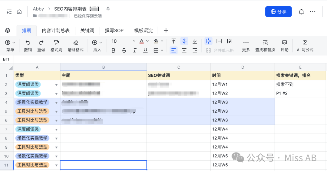The image size is (327, 171).
Task: Click the clear format (清除格式) eraser
Action: (x=76, y=43)
